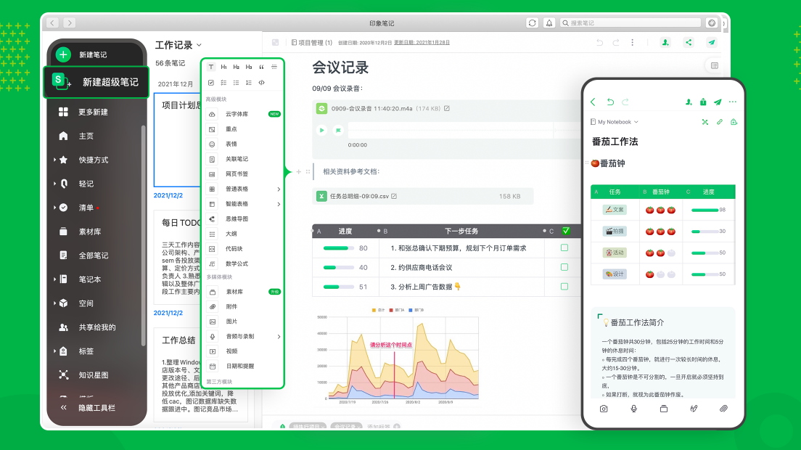Screen dimensions: 801x450
Task: Tick the checkbox for the budget confirmation task row
Action: tap(564, 247)
